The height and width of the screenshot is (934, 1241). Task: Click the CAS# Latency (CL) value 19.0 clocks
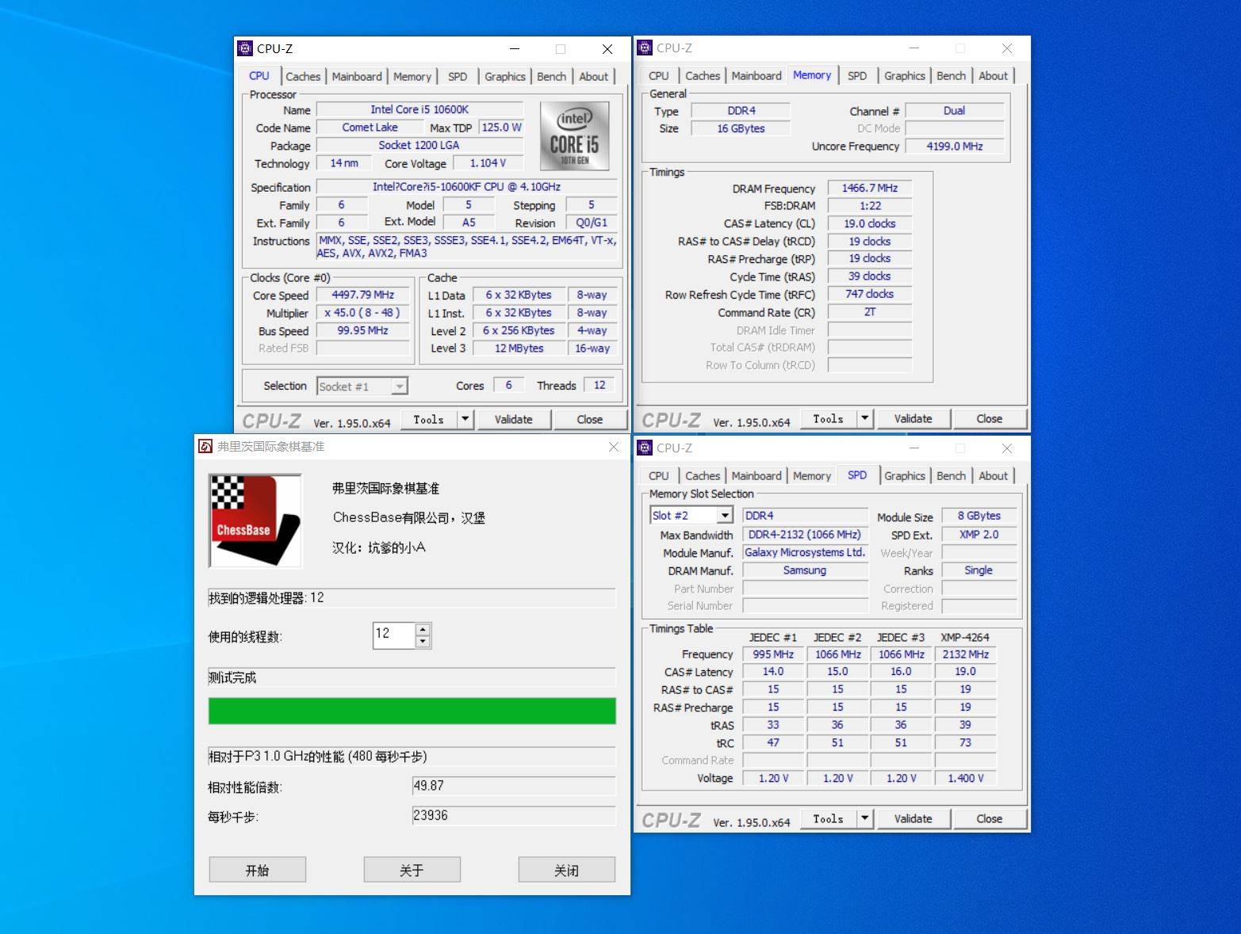point(870,223)
